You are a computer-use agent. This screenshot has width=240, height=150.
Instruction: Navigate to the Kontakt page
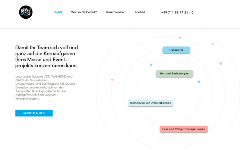coord(140,12)
